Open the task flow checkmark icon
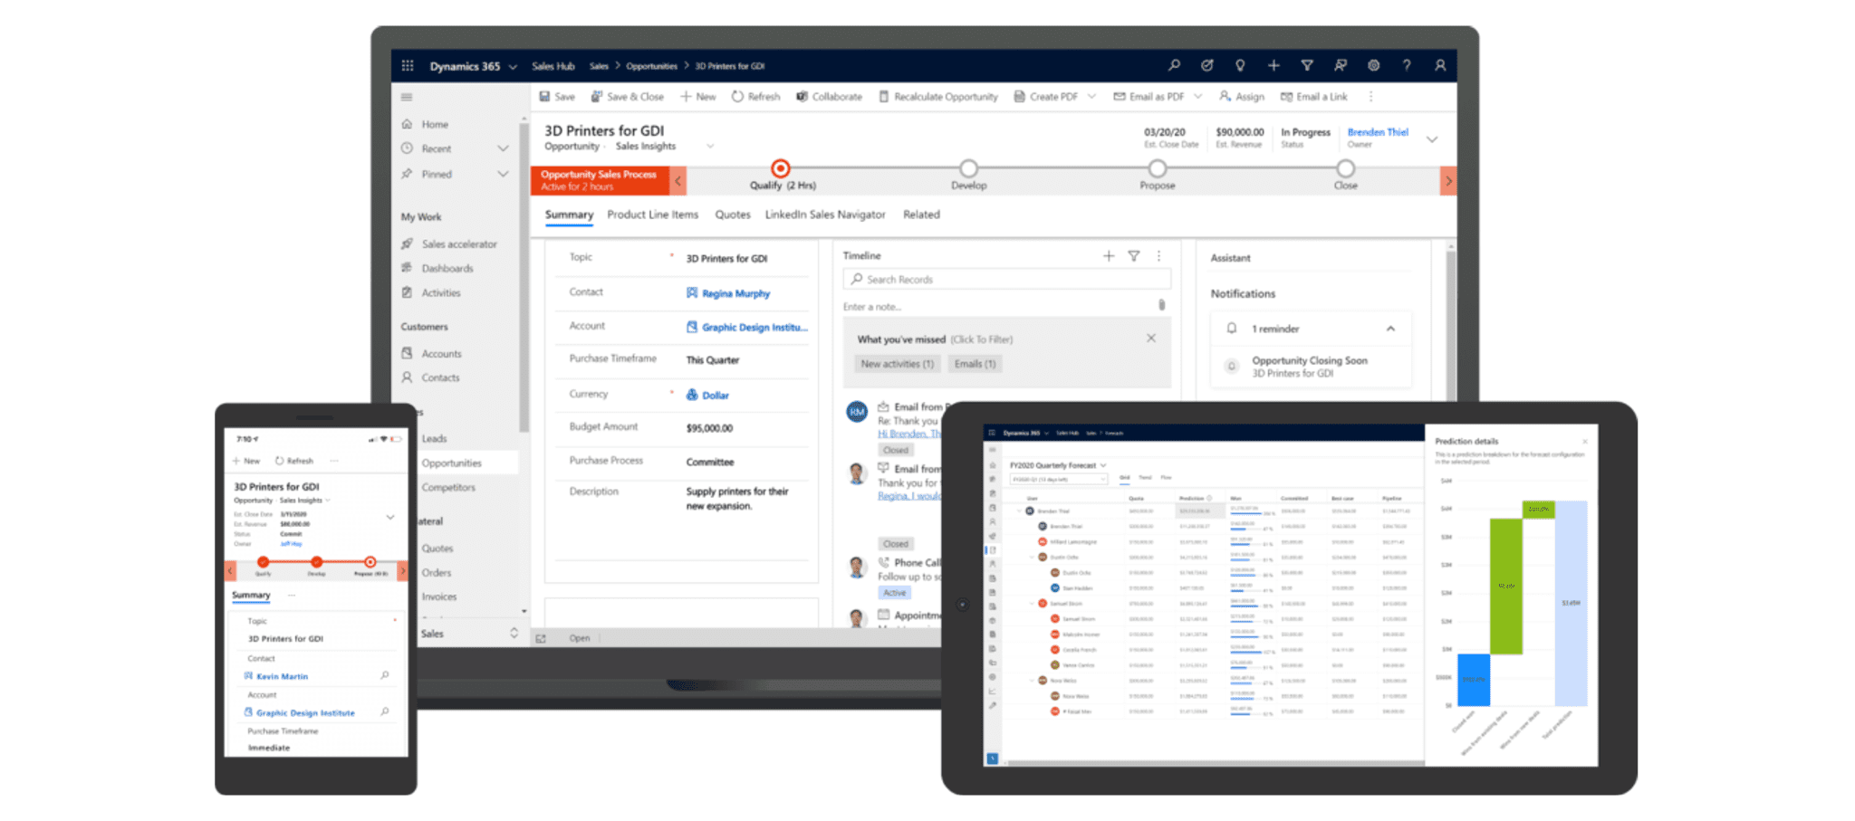This screenshot has height=821, width=1855. click(x=1207, y=65)
